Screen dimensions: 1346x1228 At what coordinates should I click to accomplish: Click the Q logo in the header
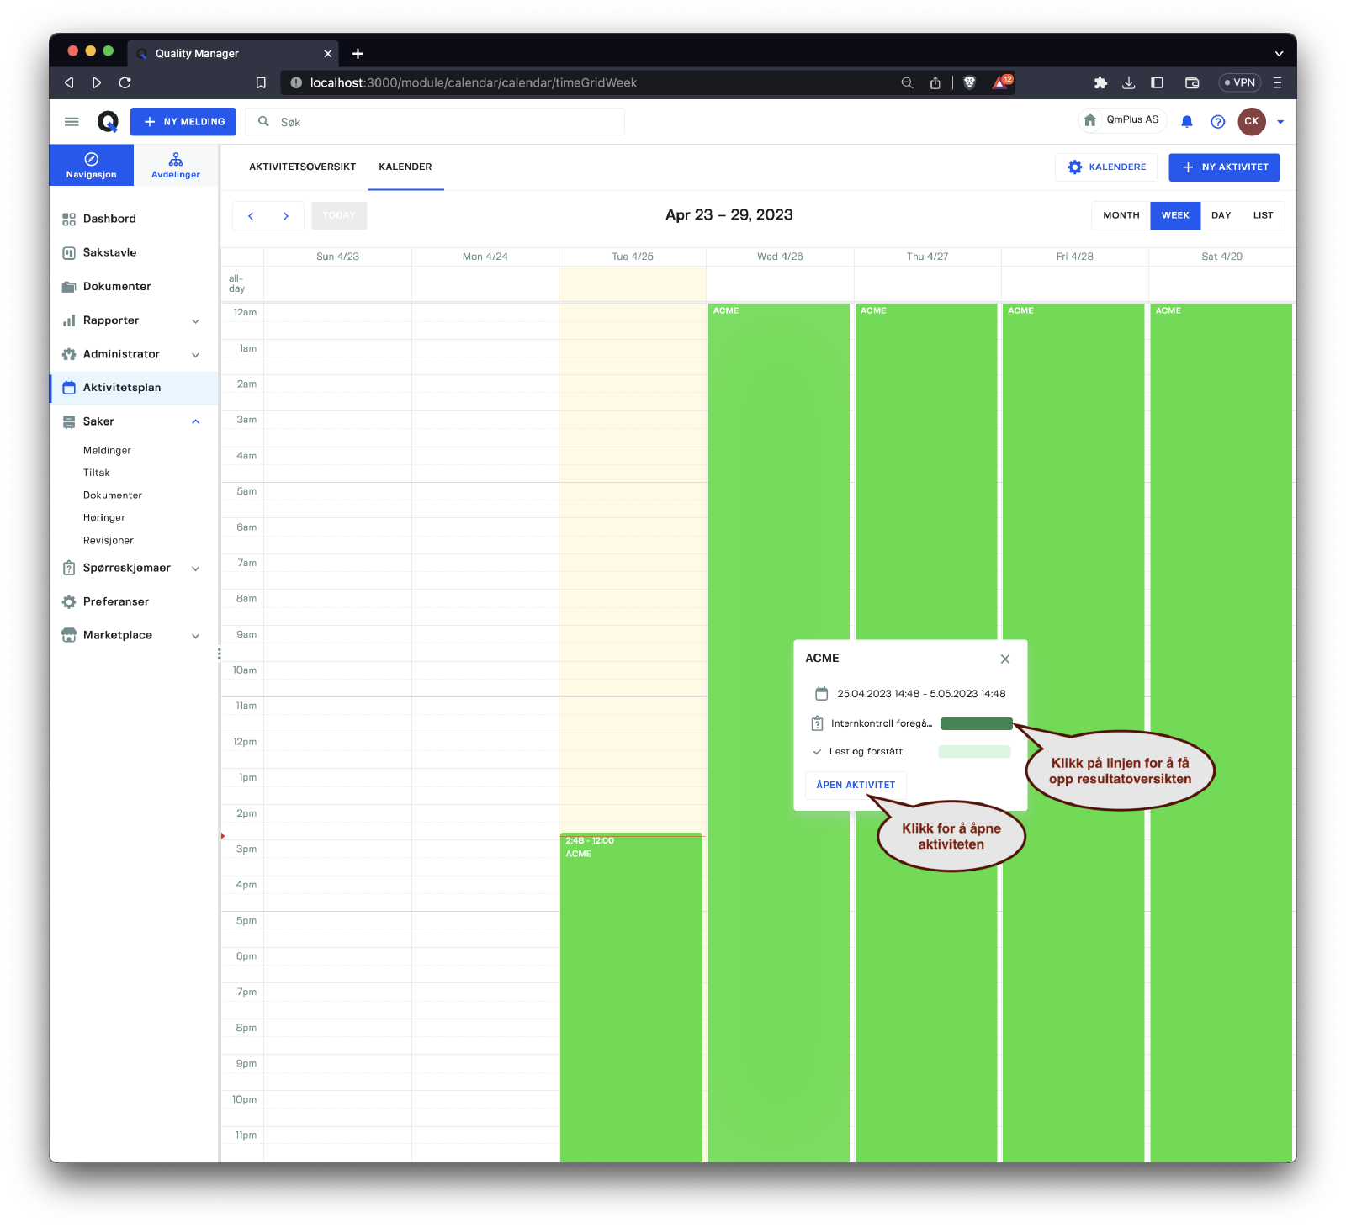point(108,122)
